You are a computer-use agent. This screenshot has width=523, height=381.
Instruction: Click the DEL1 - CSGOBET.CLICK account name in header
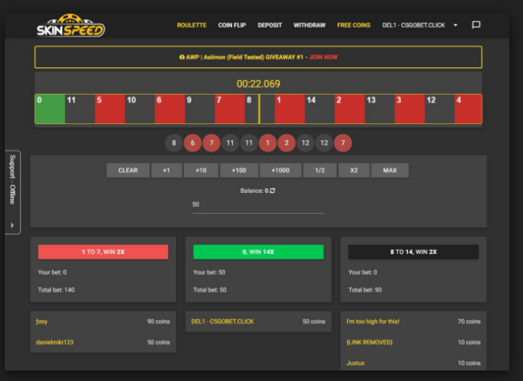[x=414, y=25]
